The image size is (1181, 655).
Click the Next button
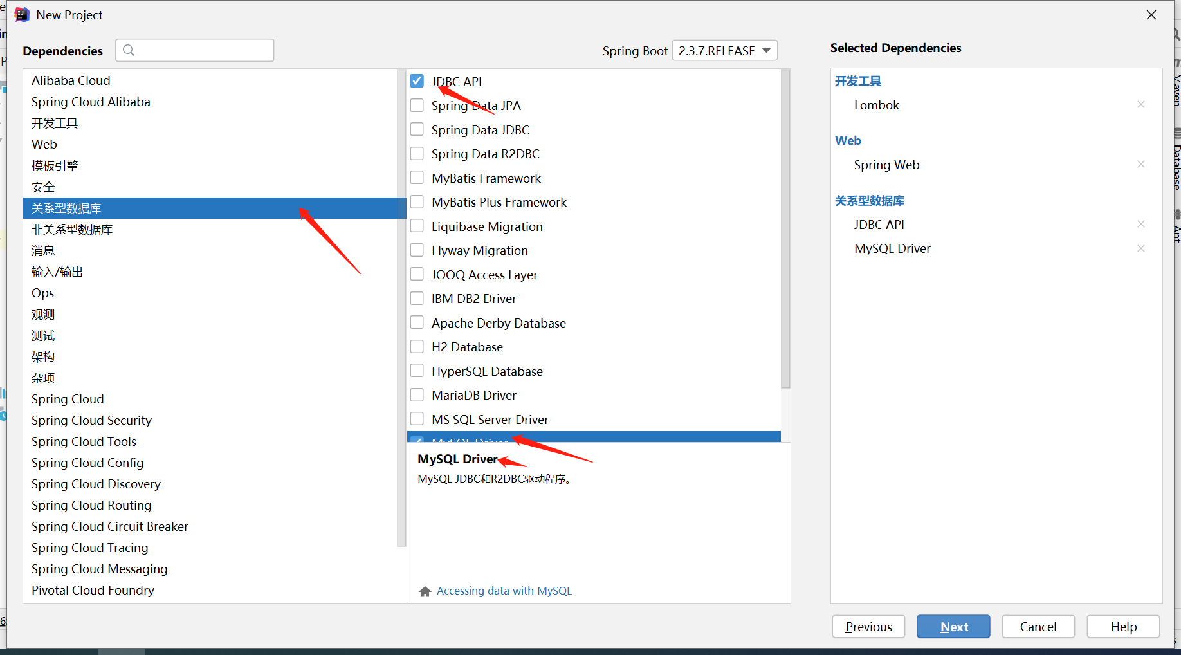click(x=953, y=627)
